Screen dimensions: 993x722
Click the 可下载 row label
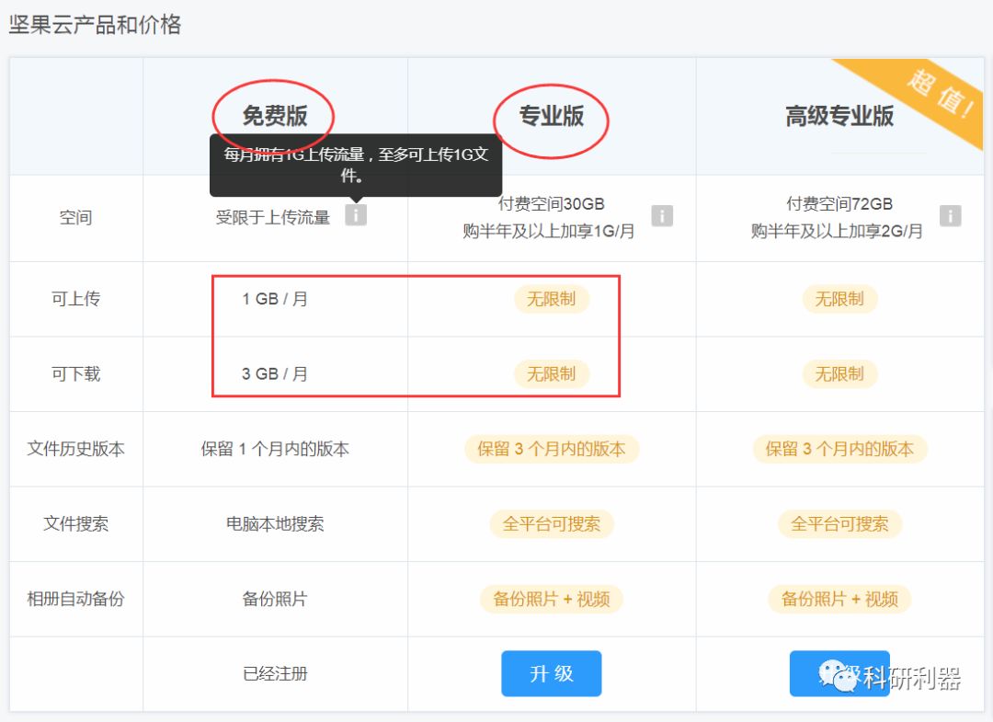click(x=76, y=373)
